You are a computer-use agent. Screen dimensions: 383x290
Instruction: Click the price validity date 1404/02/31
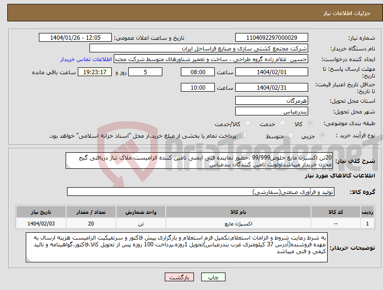point(272,87)
